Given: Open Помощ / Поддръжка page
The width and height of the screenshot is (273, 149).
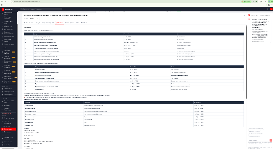Looking at the screenshot, I should pyautogui.click(x=8, y=109).
